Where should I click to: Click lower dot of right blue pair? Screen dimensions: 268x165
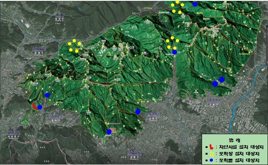[215, 84]
